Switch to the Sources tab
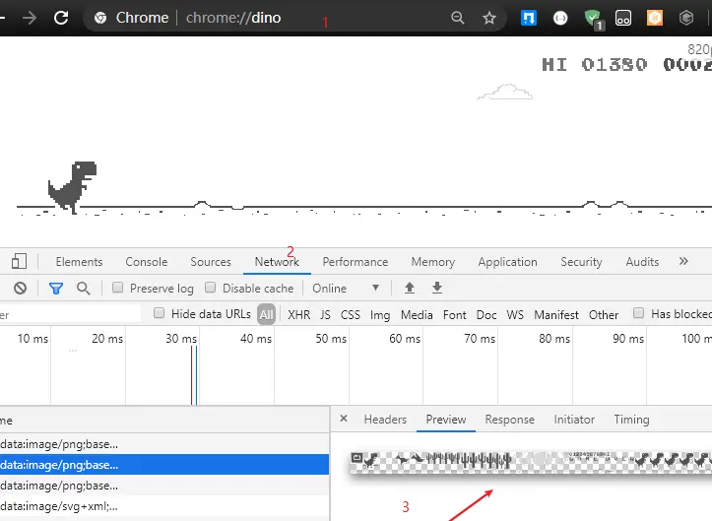Viewport: 712px width, 521px height. click(x=211, y=262)
